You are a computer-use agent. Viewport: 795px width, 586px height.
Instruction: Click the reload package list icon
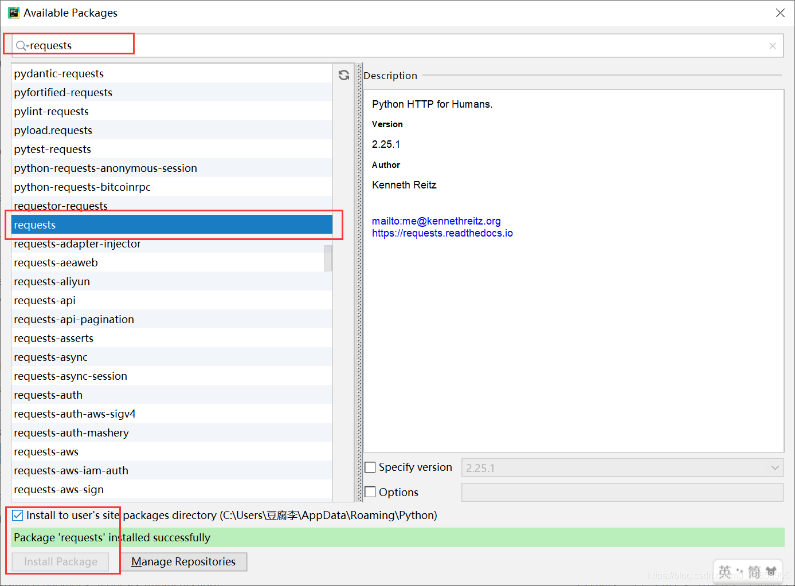344,75
